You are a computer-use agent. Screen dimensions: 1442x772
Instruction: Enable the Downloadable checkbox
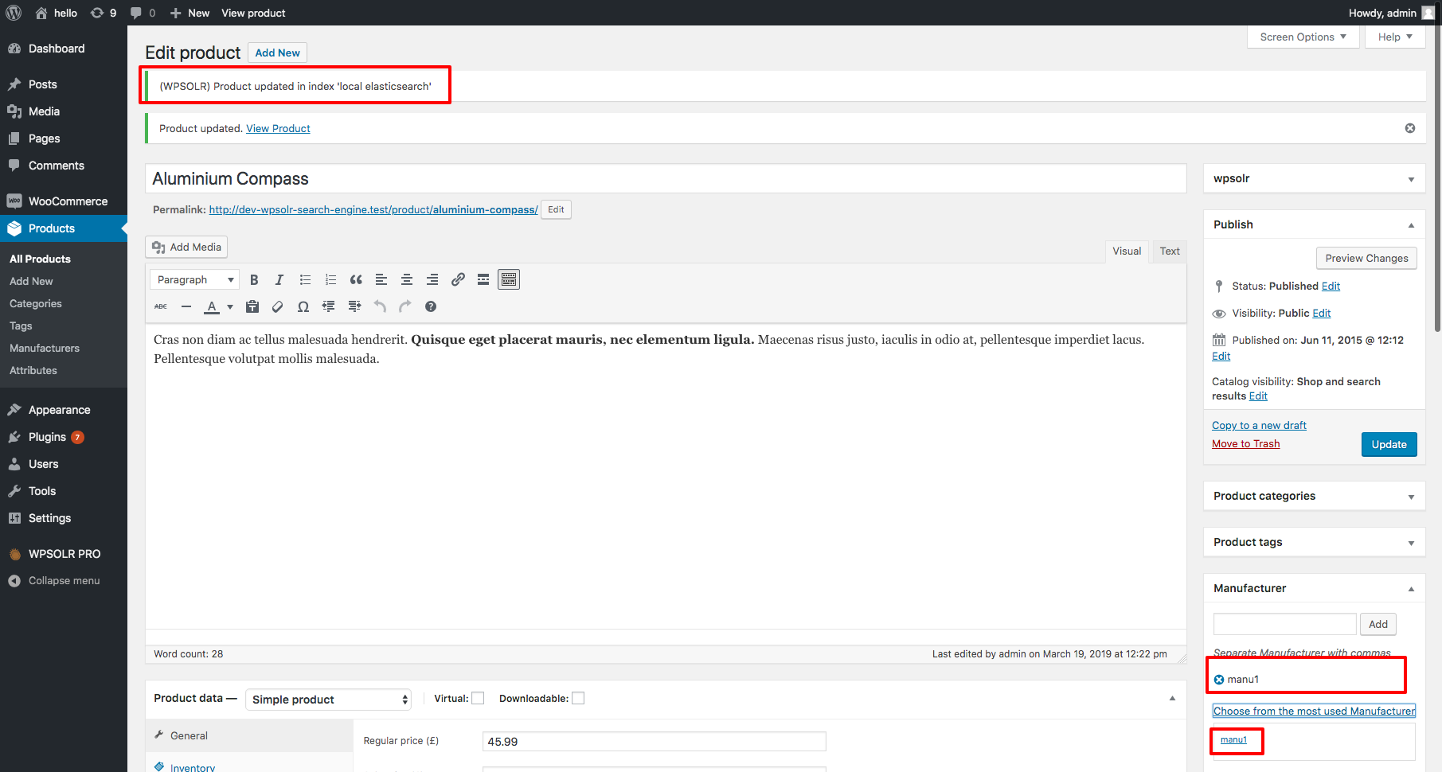pos(578,698)
